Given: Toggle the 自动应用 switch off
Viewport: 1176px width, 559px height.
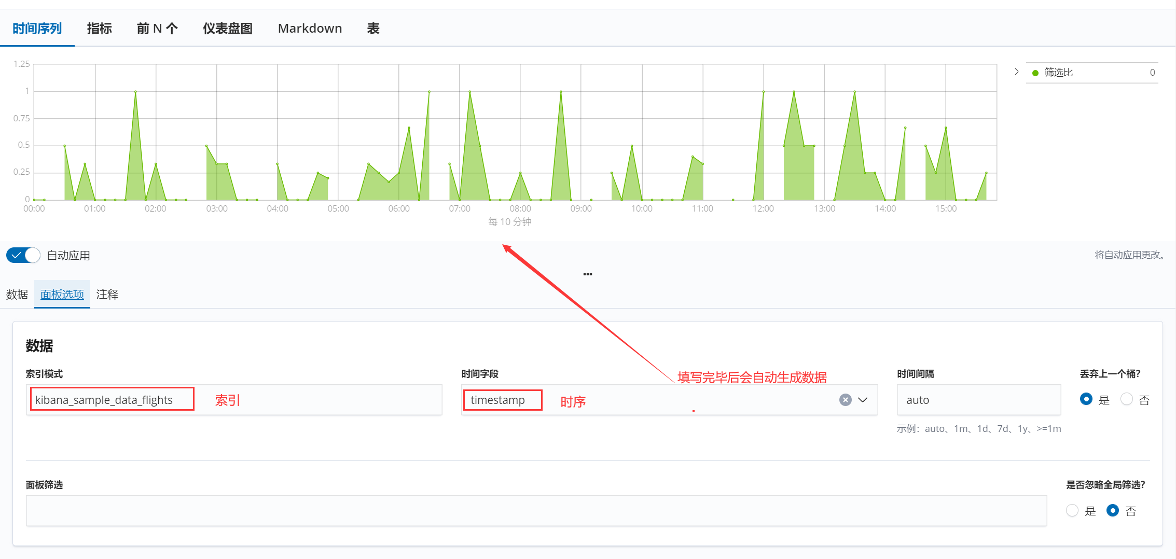Looking at the screenshot, I should pos(23,255).
